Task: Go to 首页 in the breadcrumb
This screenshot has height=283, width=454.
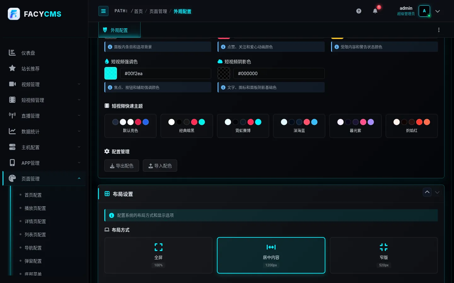Action: point(138,11)
